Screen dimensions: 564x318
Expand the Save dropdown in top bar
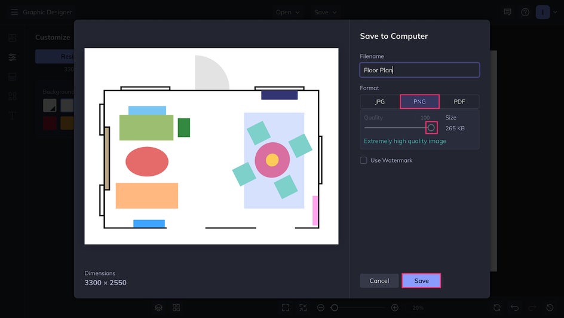(326, 12)
